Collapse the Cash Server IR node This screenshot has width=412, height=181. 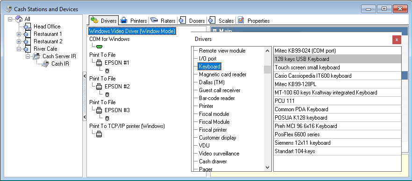click(x=28, y=56)
